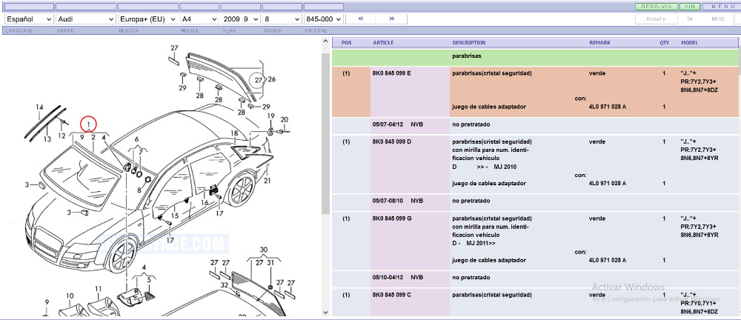Go to next picture with » button

click(x=392, y=19)
